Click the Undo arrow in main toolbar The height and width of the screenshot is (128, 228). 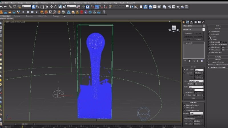click(x=1, y=7)
